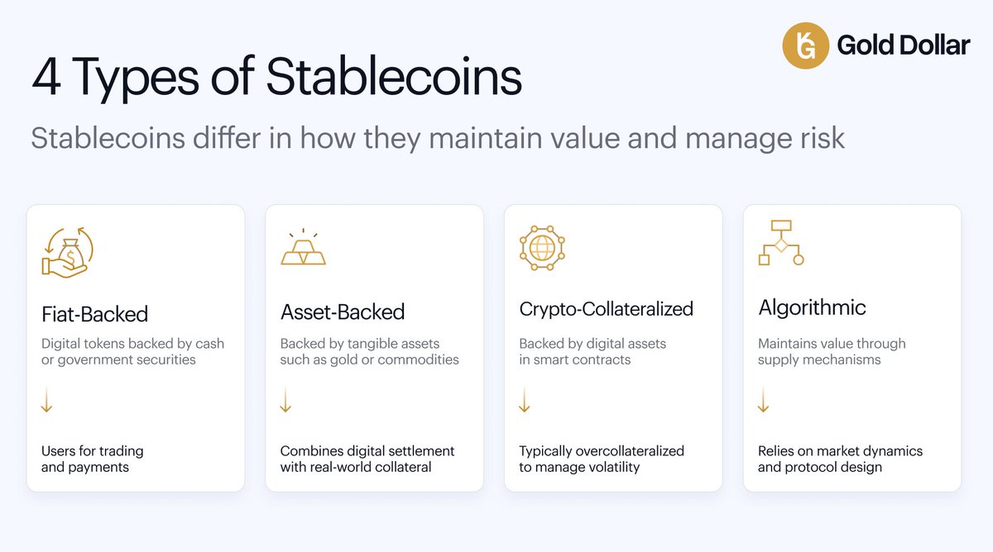Click the globe network icon
The width and height of the screenshot is (993, 552).
pos(542,246)
